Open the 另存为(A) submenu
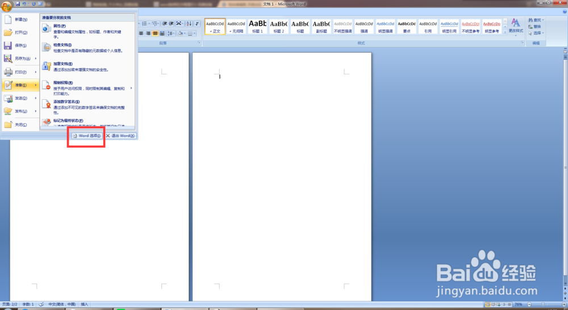This screenshot has height=310, width=568. 20,58
